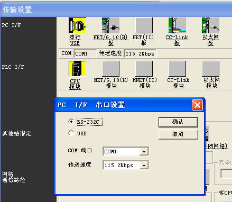
Task: Select the 串行 USB serial PC interface icon
Action: (77, 25)
